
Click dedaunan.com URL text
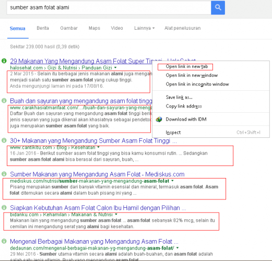tap(92, 248)
